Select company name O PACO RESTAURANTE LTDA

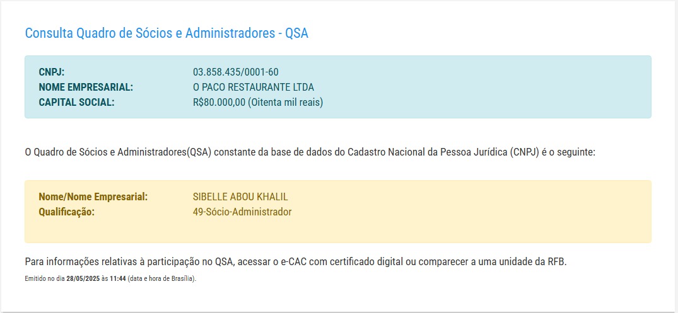254,87
